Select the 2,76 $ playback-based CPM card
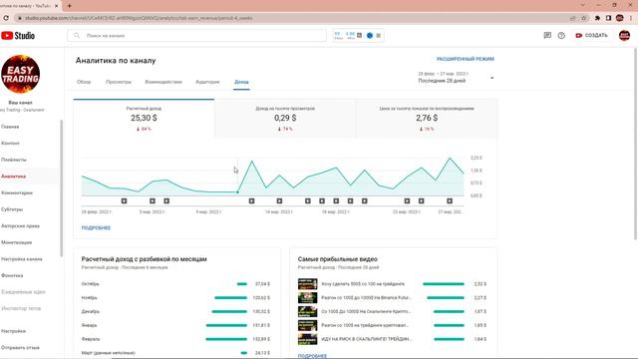This screenshot has height=359, width=638. coord(427,119)
